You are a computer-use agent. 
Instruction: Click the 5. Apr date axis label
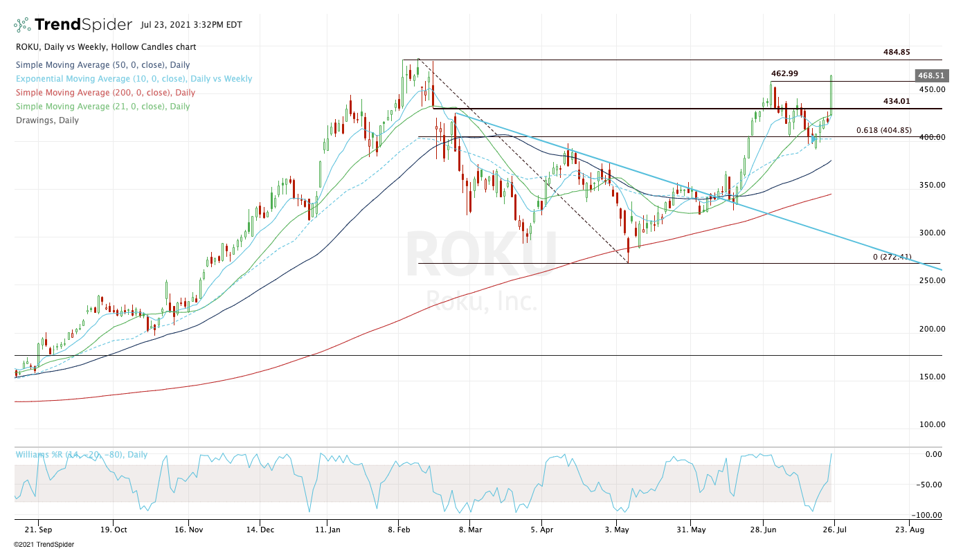[x=541, y=529]
